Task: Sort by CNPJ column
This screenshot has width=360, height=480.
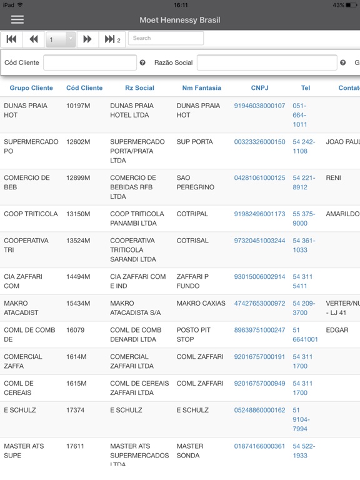Action: (x=259, y=88)
